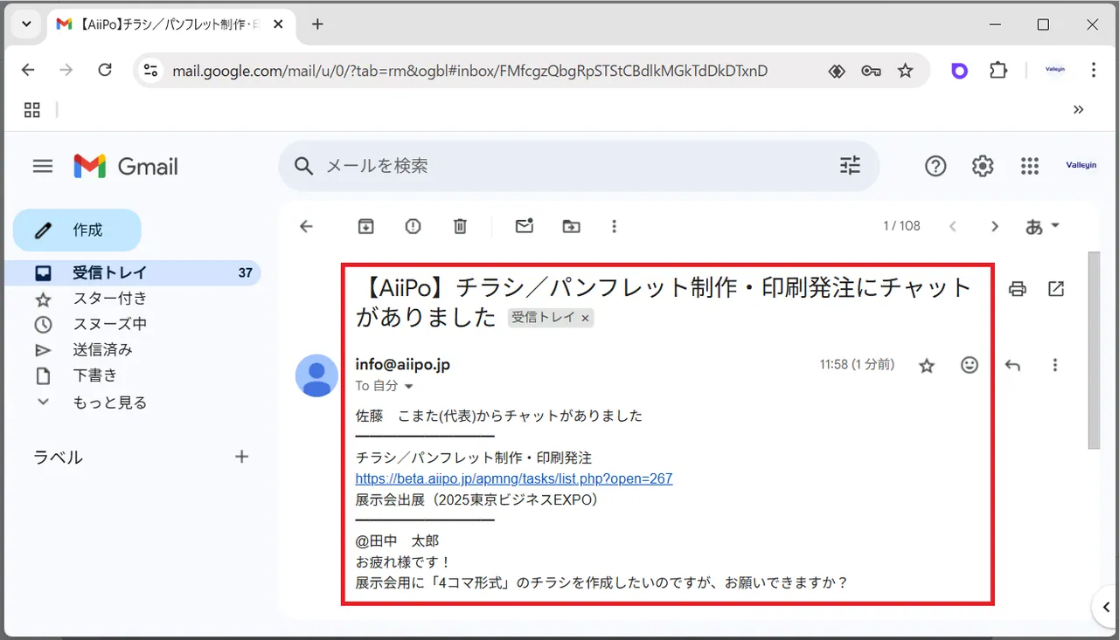The image size is (1119, 640).
Task: Open the input tools 'あ' dropdown
Action: (x=1042, y=226)
